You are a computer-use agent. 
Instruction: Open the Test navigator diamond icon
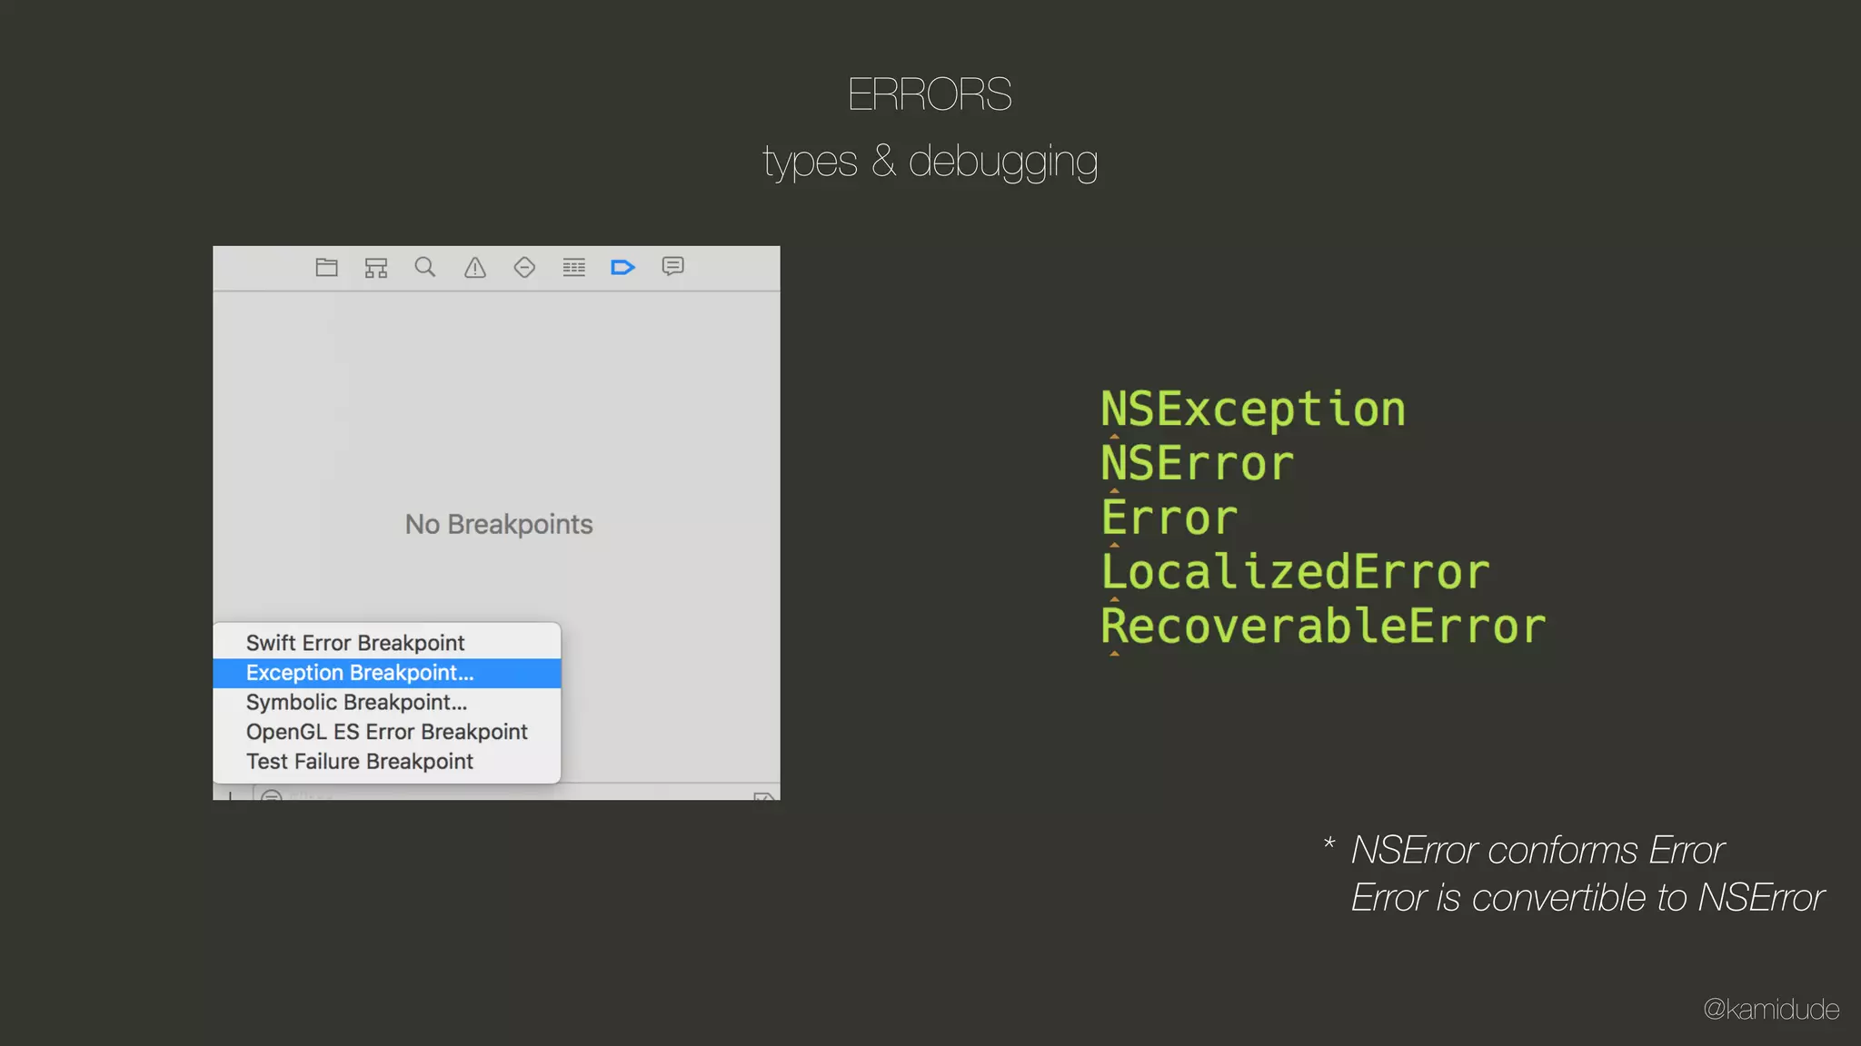(x=524, y=267)
